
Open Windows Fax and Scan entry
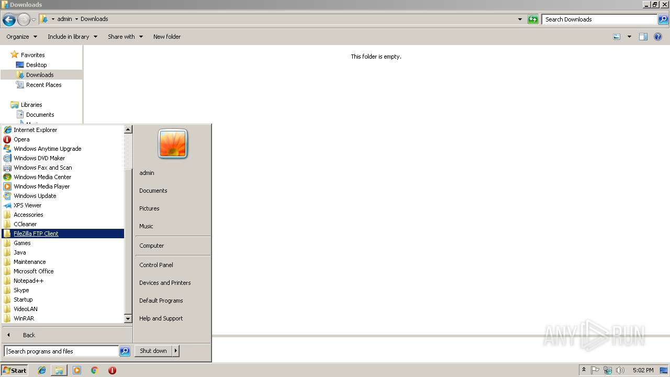63,168
